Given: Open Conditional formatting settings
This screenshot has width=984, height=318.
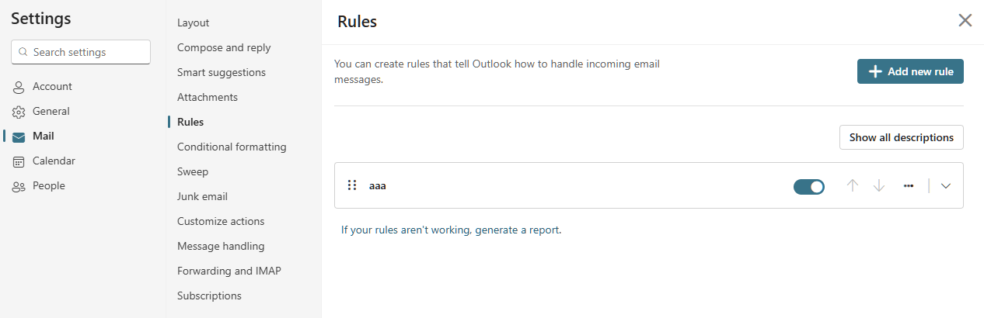Looking at the screenshot, I should click(x=232, y=147).
